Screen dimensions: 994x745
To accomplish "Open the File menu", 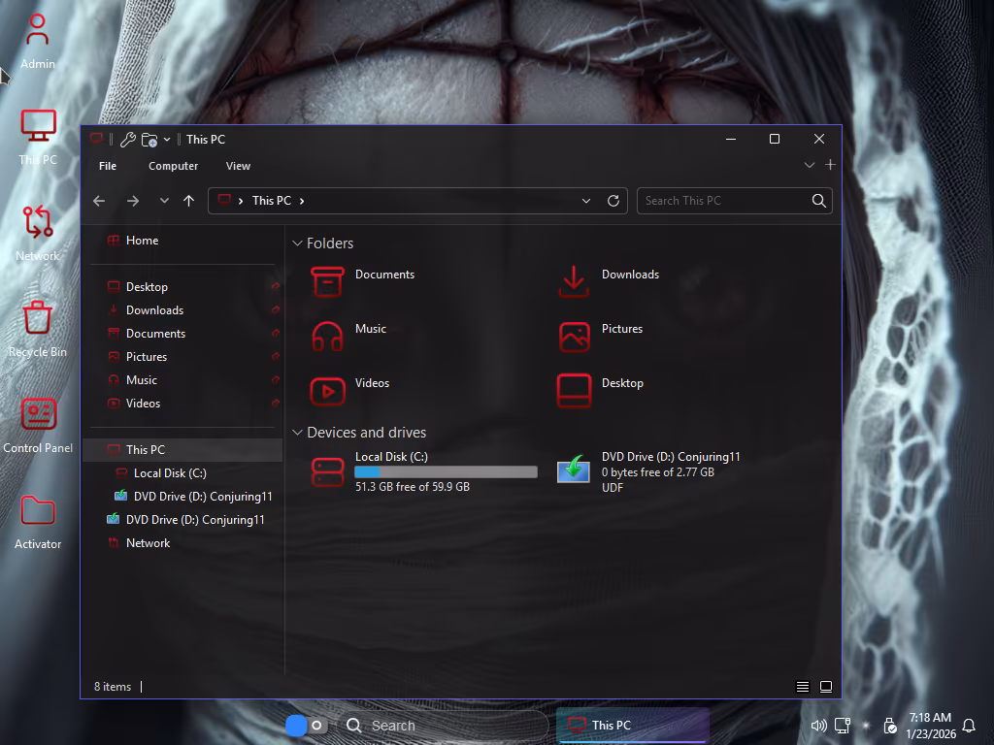I will coord(108,166).
